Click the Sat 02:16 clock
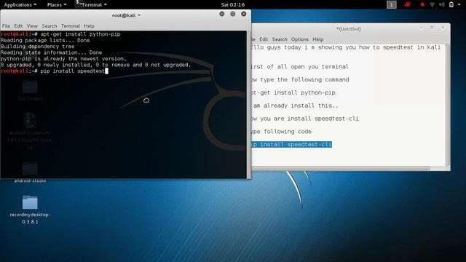Viewport: 466px width, 262px height. [x=233, y=5]
